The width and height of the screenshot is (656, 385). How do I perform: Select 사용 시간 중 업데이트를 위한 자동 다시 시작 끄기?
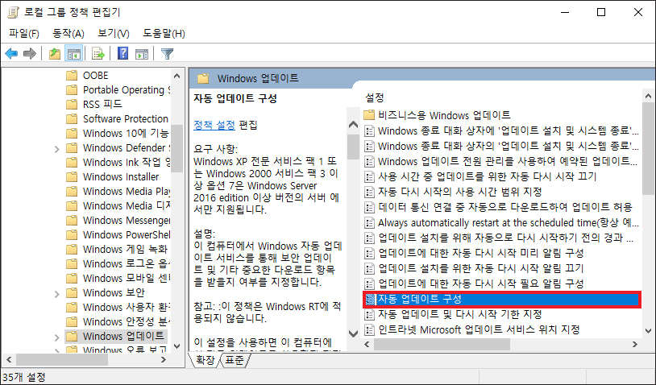click(487, 176)
